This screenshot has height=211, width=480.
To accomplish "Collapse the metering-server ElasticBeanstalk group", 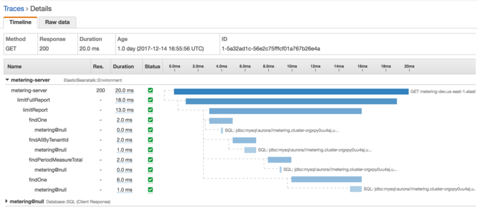I will point(7,80).
